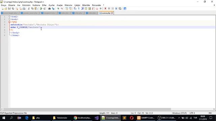Click the last blue toolbar icon

pyautogui.click(x=125, y=9)
